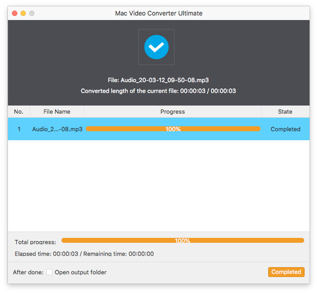
Task: Click the Completed state text in row 1
Action: (285, 129)
